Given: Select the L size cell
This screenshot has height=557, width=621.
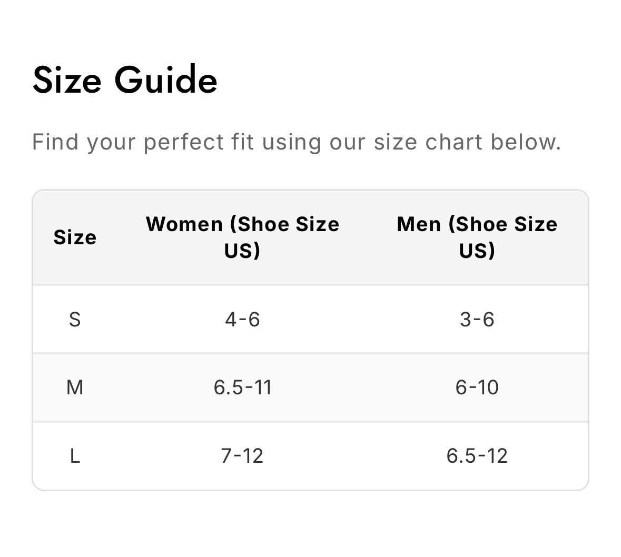Looking at the screenshot, I should point(75,456).
